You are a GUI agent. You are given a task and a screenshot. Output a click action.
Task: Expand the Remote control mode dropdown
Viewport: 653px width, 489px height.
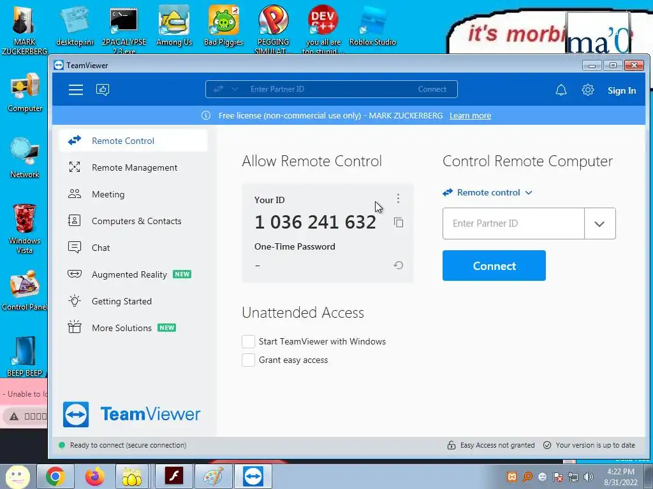coord(487,192)
